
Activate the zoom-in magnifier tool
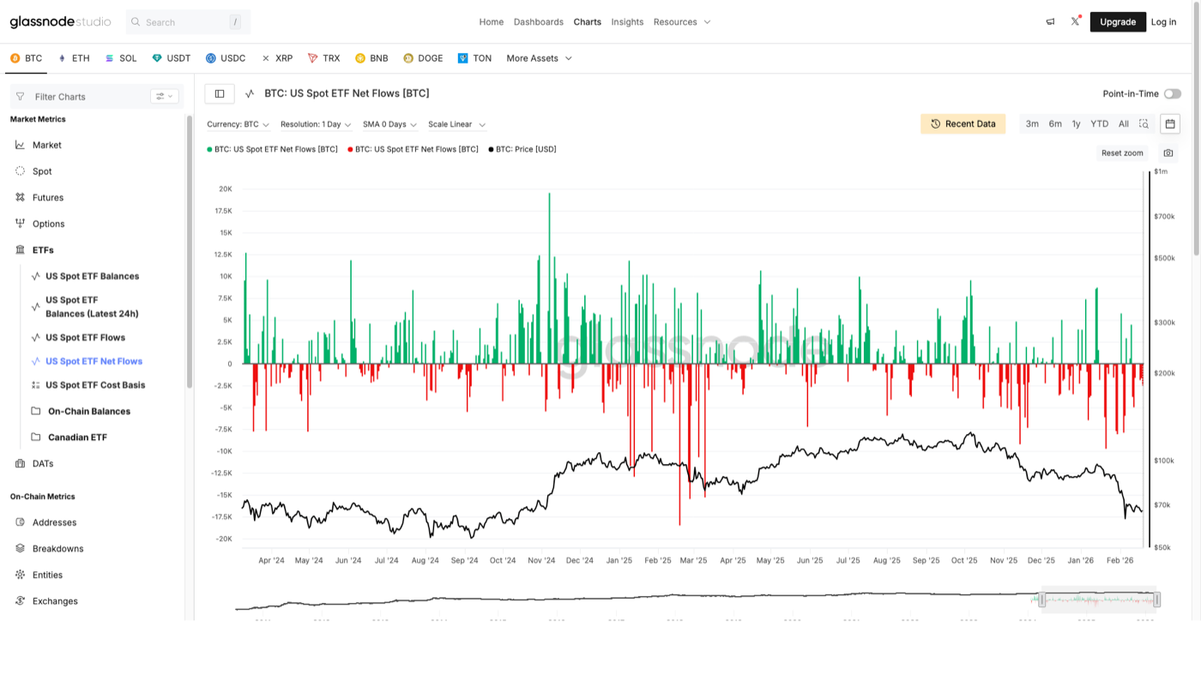pos(1144,123)
